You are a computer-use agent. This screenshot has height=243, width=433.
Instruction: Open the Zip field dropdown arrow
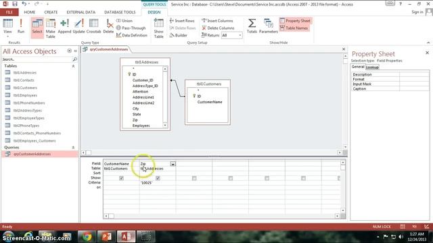tap(173, 164)
